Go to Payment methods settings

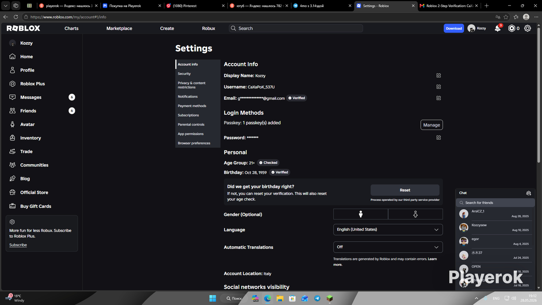coord(198,106)
